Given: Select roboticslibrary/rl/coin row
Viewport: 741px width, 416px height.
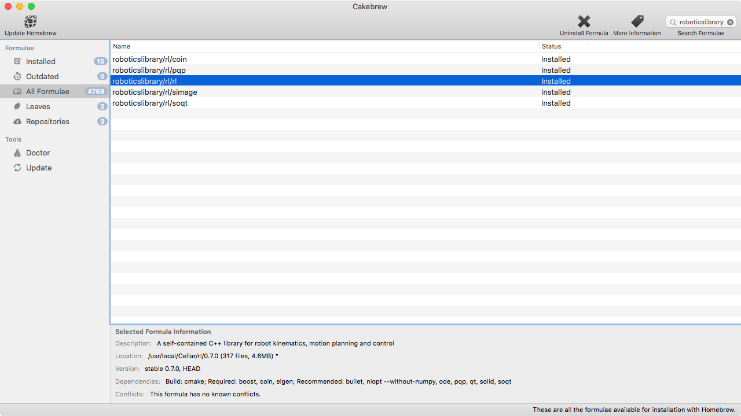Looking at the screenshot, I should coord(425,59).
